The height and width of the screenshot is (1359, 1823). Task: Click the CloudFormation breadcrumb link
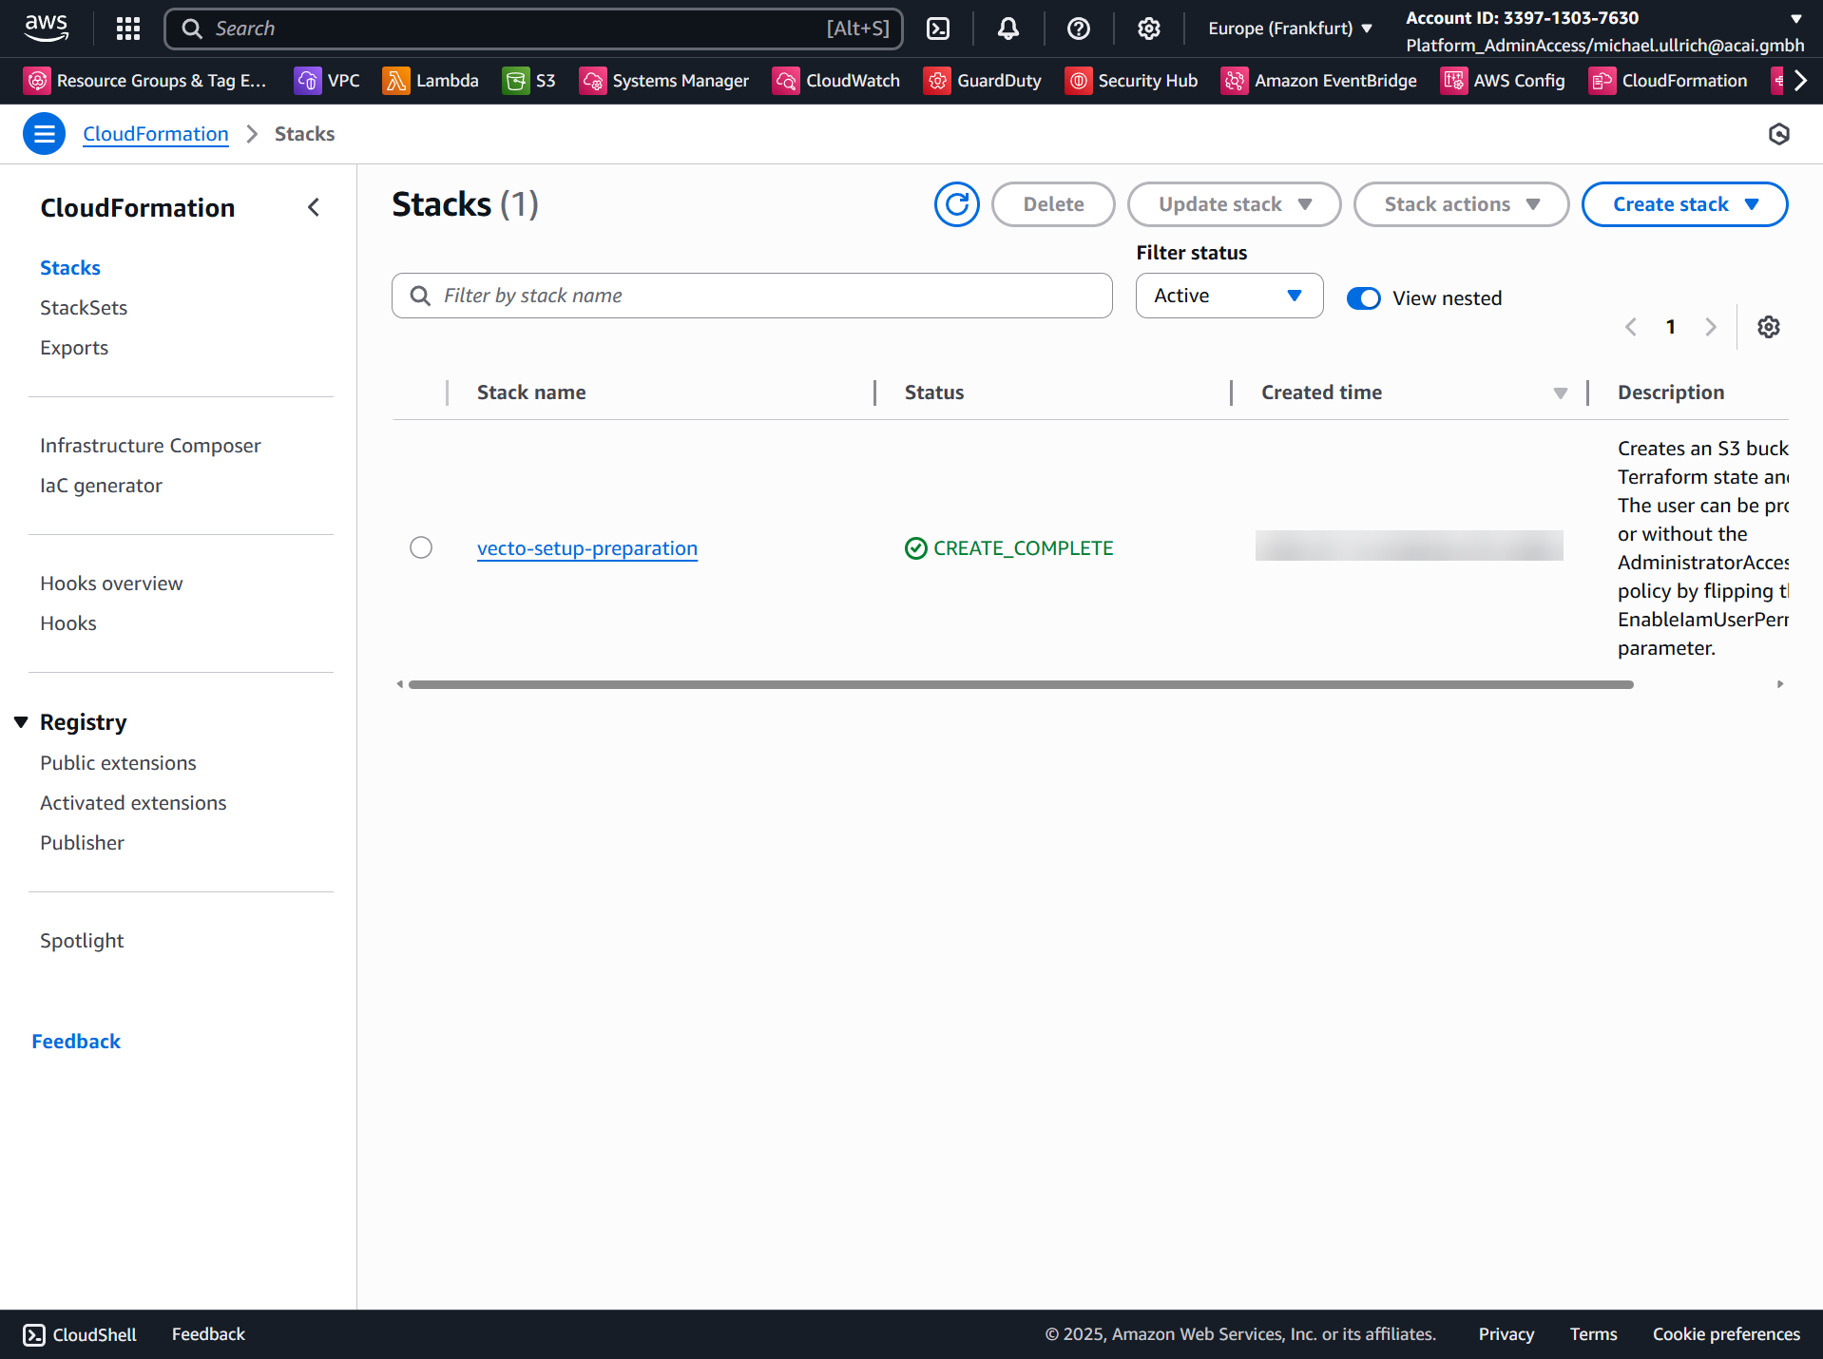[156, 134]
